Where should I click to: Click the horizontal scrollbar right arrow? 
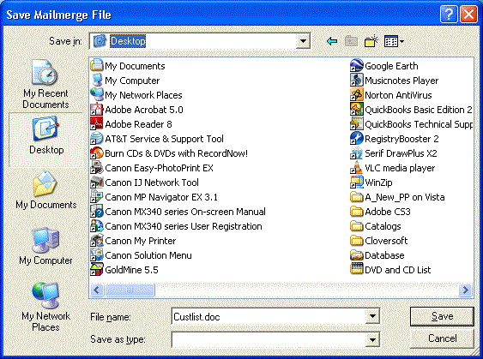(x=465, y=290)
